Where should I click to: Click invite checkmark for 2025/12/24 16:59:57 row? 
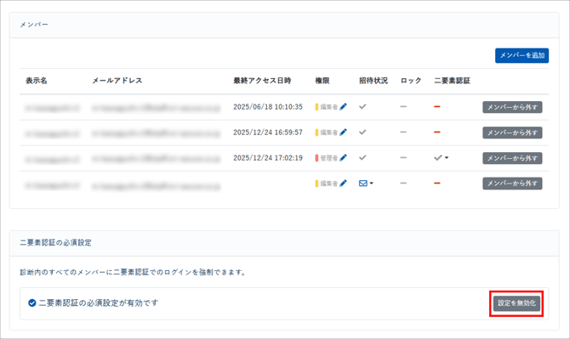coord(362,132)
